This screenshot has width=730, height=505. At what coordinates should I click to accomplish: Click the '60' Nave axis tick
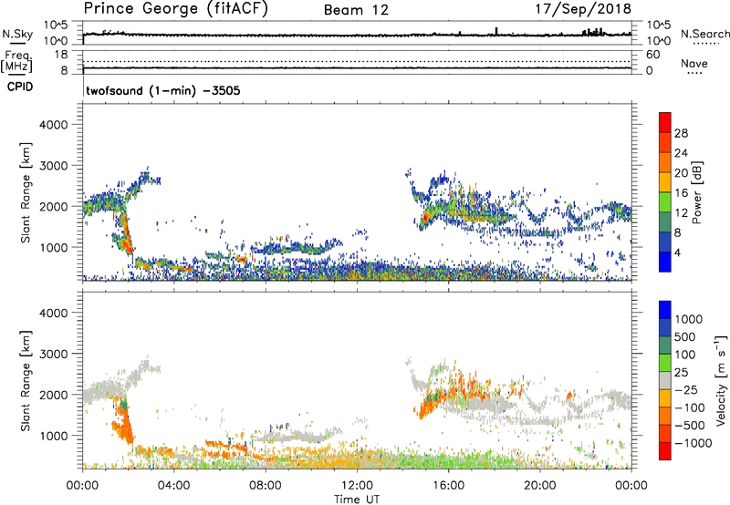[652, 55]
